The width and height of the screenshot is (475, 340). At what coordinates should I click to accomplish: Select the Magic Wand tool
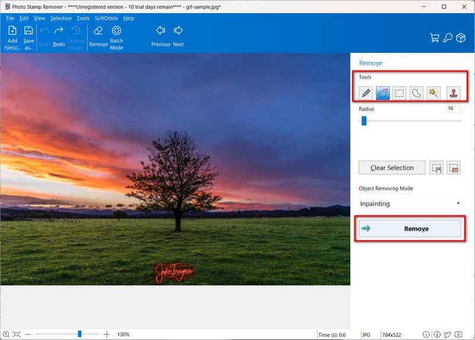pyautogui.click(x=433, y=93)
